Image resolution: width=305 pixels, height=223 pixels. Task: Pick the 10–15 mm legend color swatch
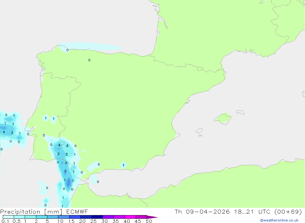(64, 217)
